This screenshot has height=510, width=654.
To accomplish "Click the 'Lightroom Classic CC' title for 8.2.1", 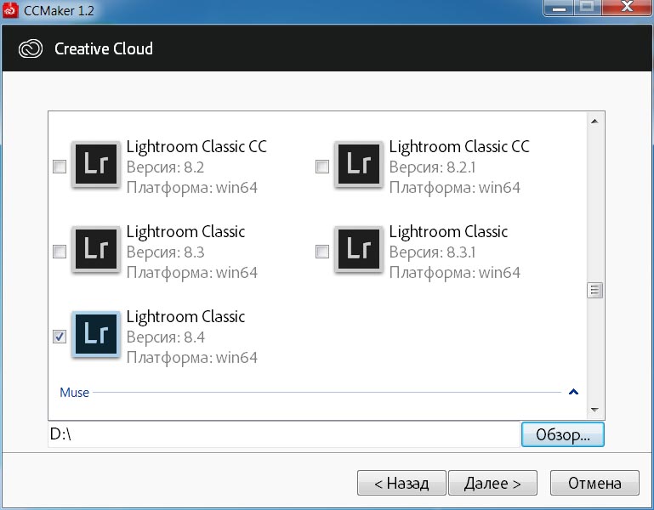I will pyautogui.click(x=459, y=147).
